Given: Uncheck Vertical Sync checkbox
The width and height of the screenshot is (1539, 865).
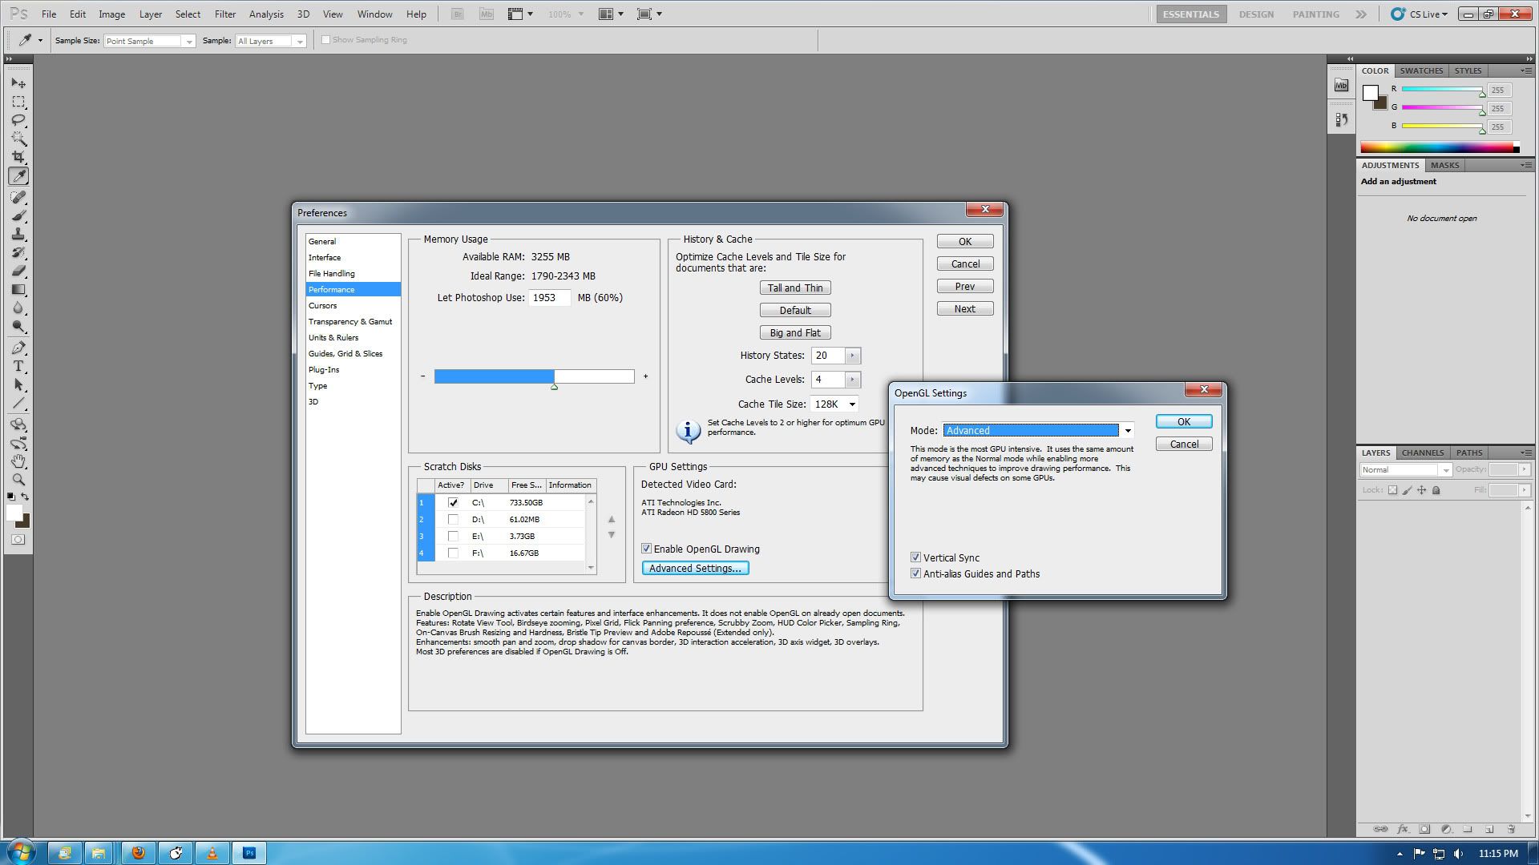Looking at the screenshot, I should point(915,557).
